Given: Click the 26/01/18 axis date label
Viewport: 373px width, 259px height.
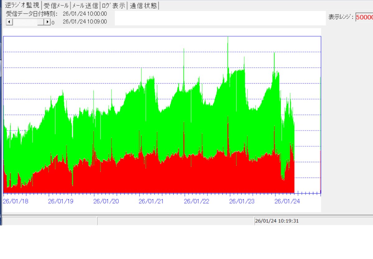Looking at the screenshot, I should tap(15, 201).
